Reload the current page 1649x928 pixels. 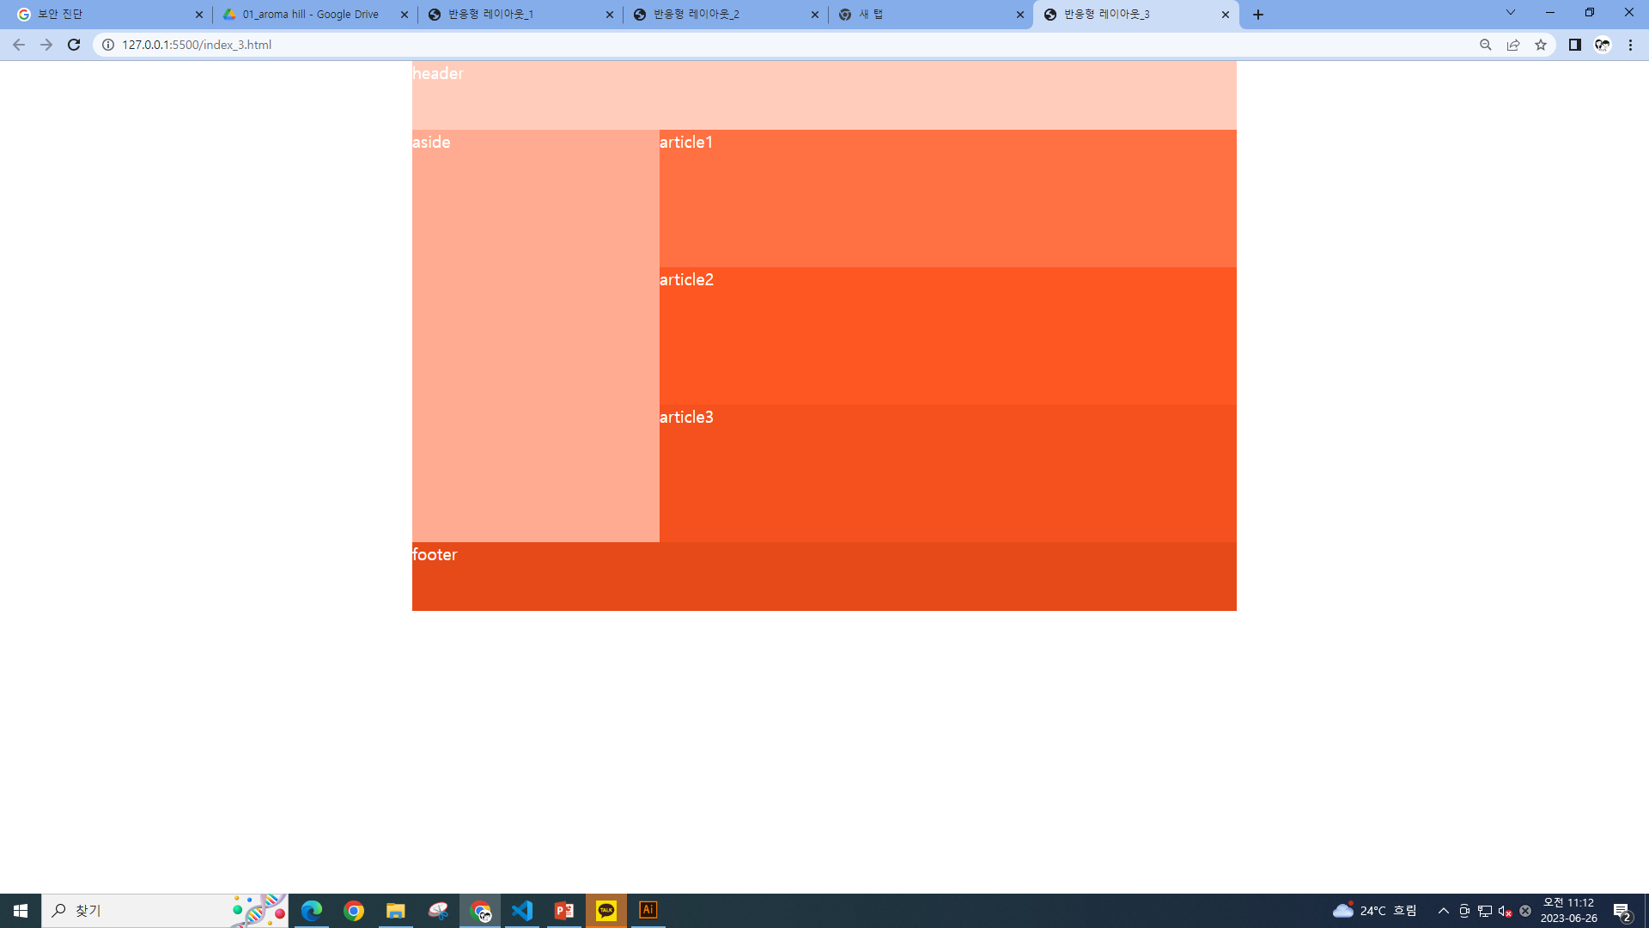(74, 45)
